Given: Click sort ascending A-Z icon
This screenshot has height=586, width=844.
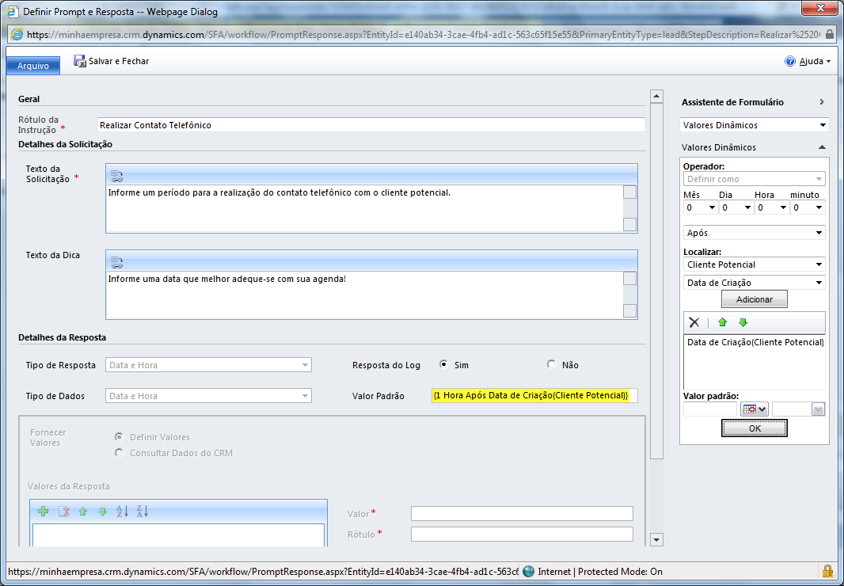Looking at the screenshot, I should (x=122, y=512).
